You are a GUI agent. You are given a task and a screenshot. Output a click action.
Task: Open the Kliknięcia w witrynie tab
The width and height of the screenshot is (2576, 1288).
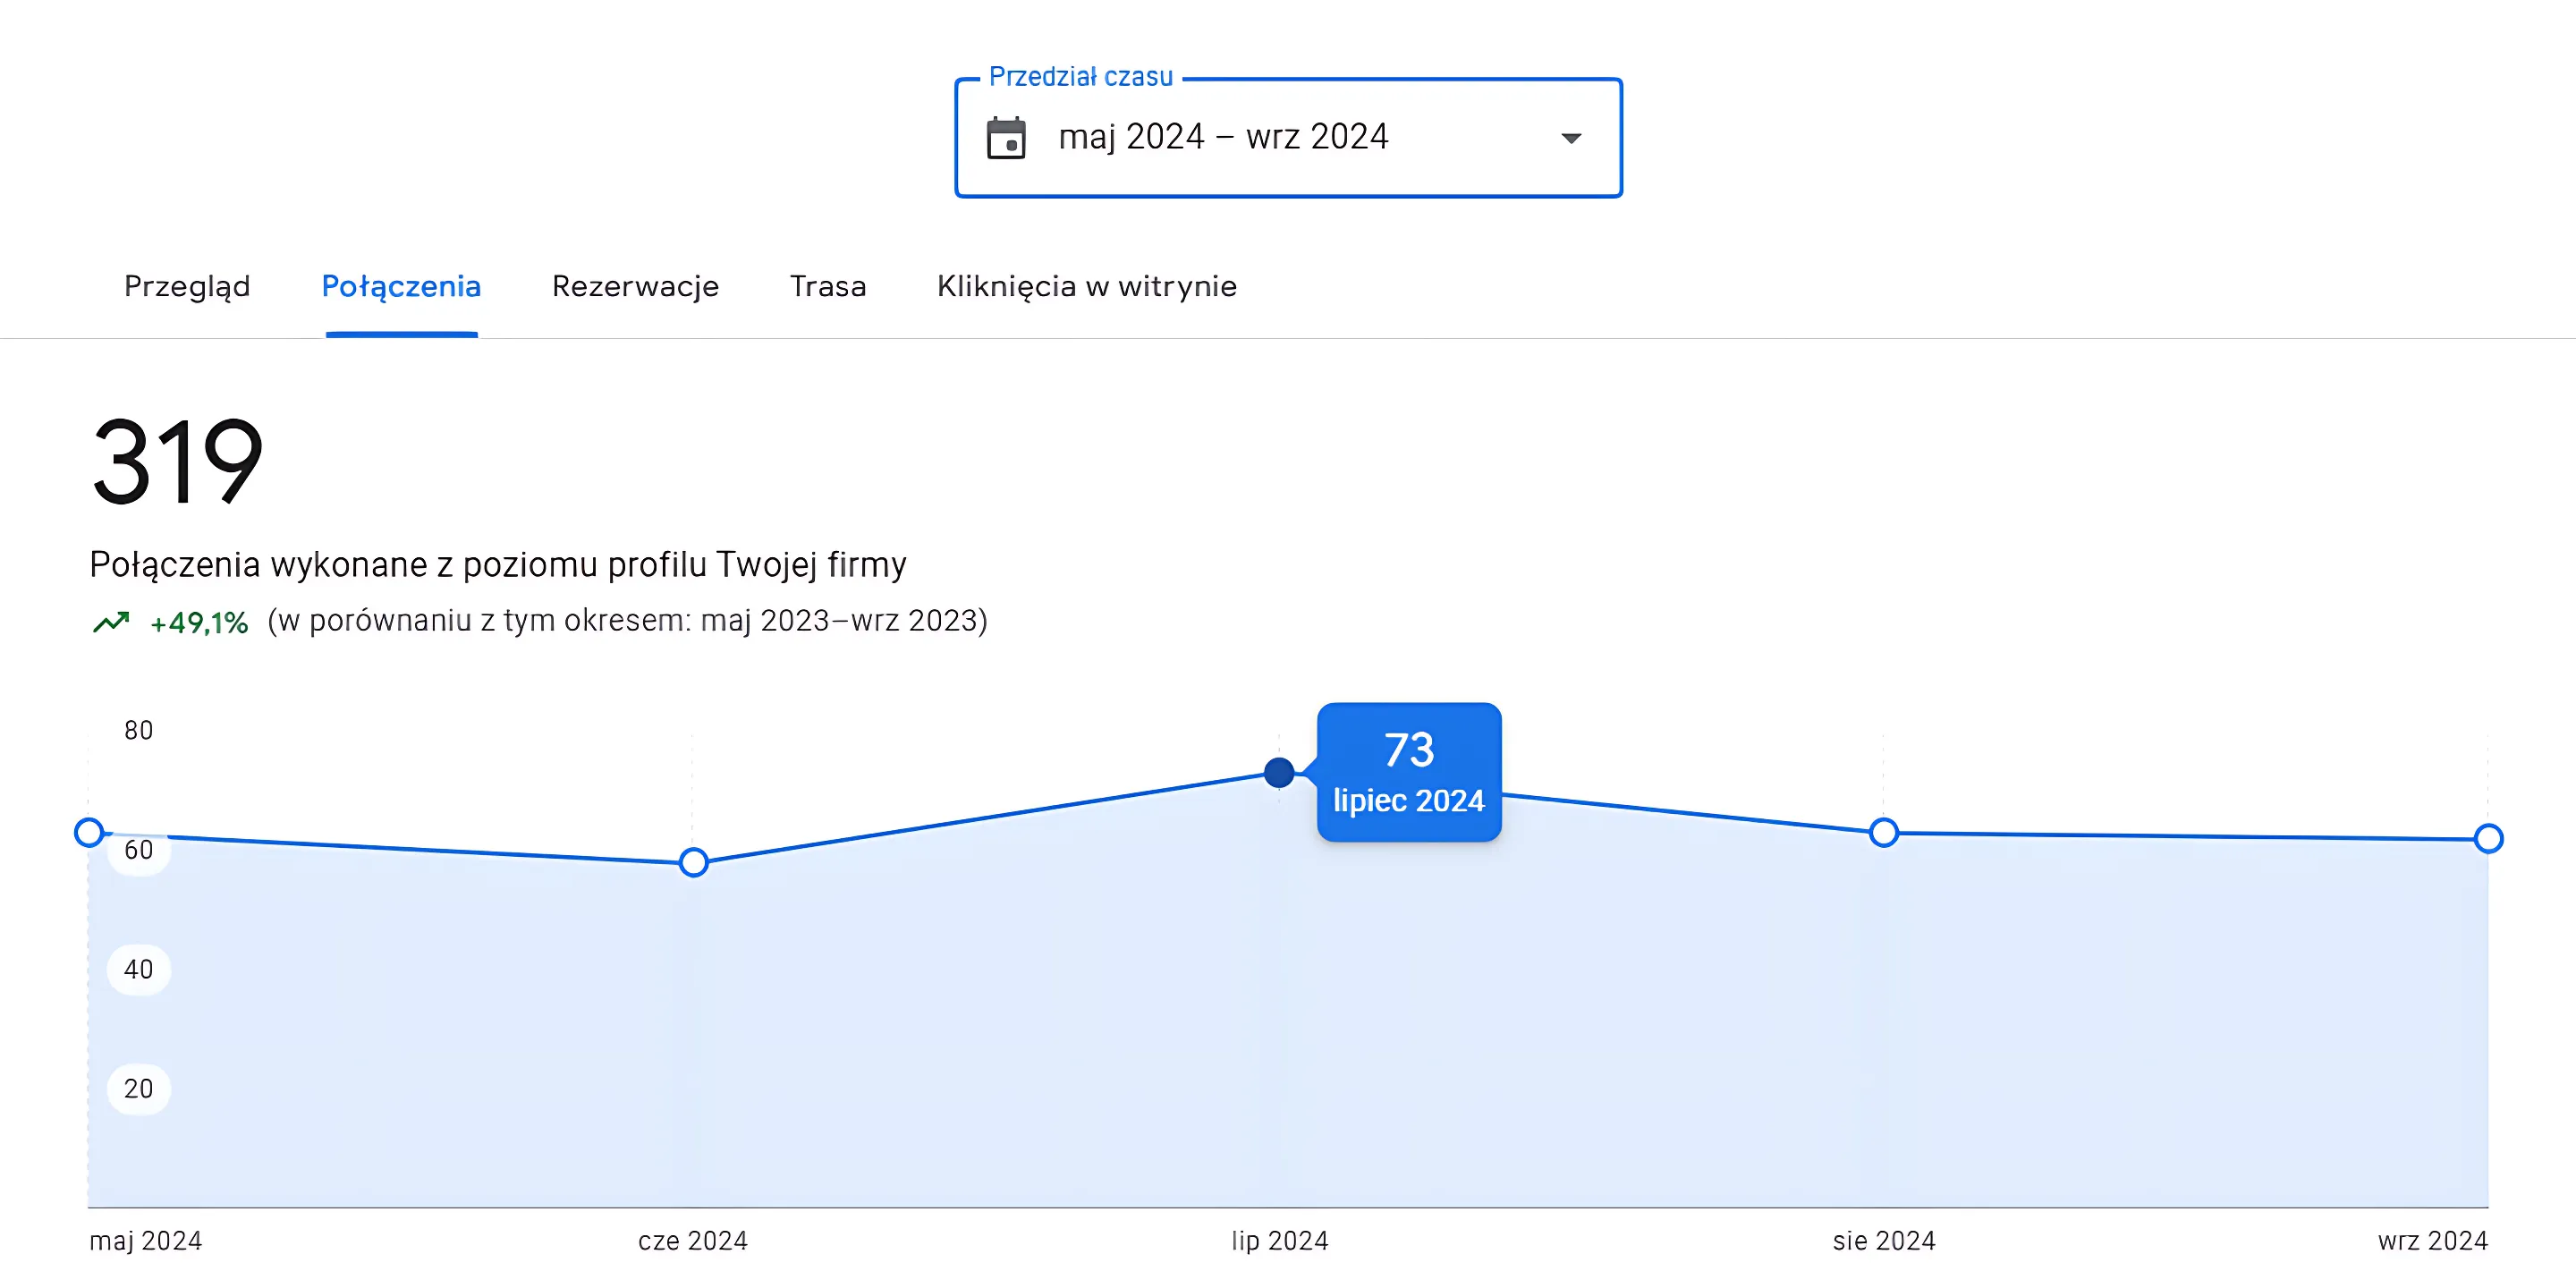click(1087, 287)
